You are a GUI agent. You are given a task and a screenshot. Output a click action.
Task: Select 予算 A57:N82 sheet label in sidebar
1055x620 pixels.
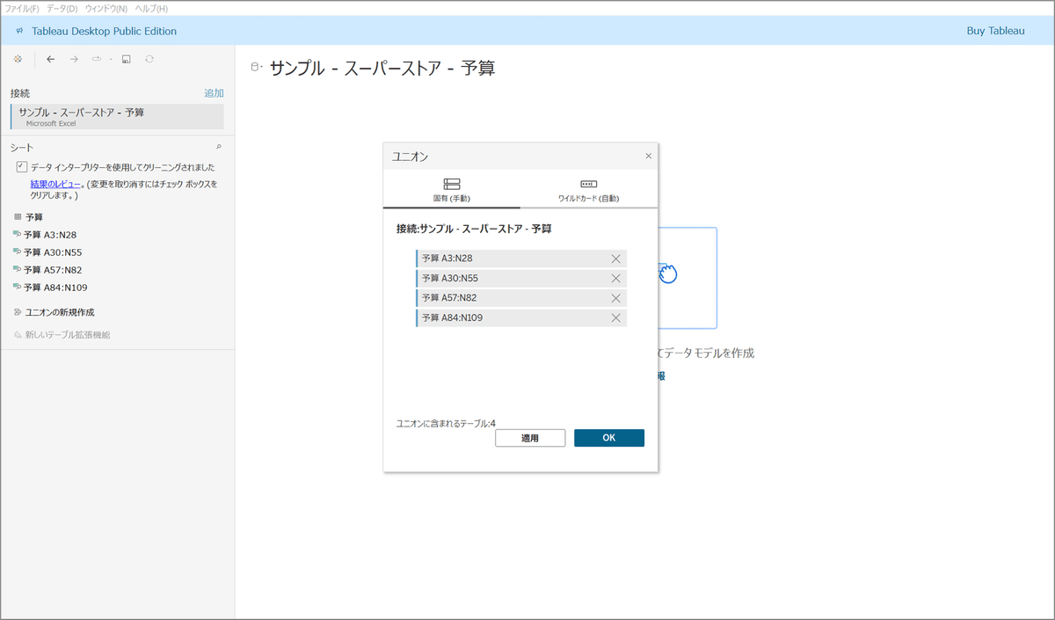point(53,269)
